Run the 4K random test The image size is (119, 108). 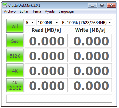[x=15, y=70]
